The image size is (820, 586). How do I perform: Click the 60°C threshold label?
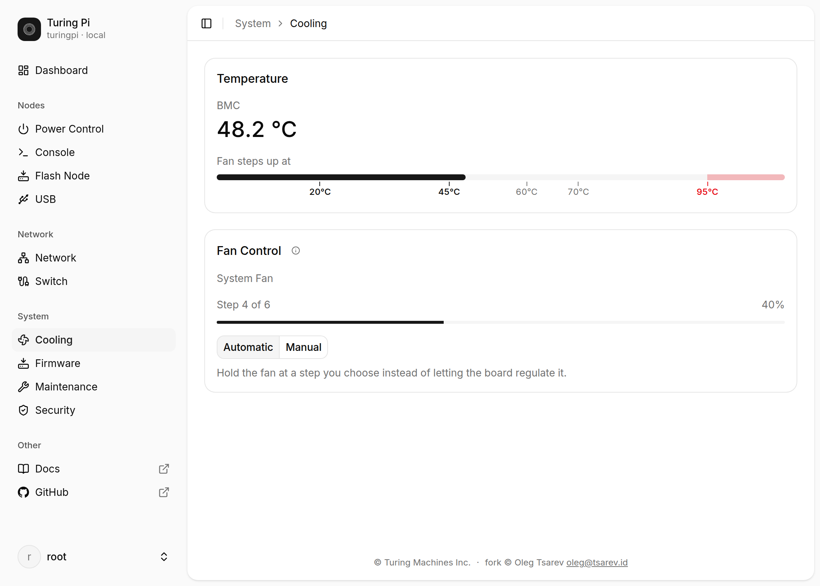[x=527, y=192]
